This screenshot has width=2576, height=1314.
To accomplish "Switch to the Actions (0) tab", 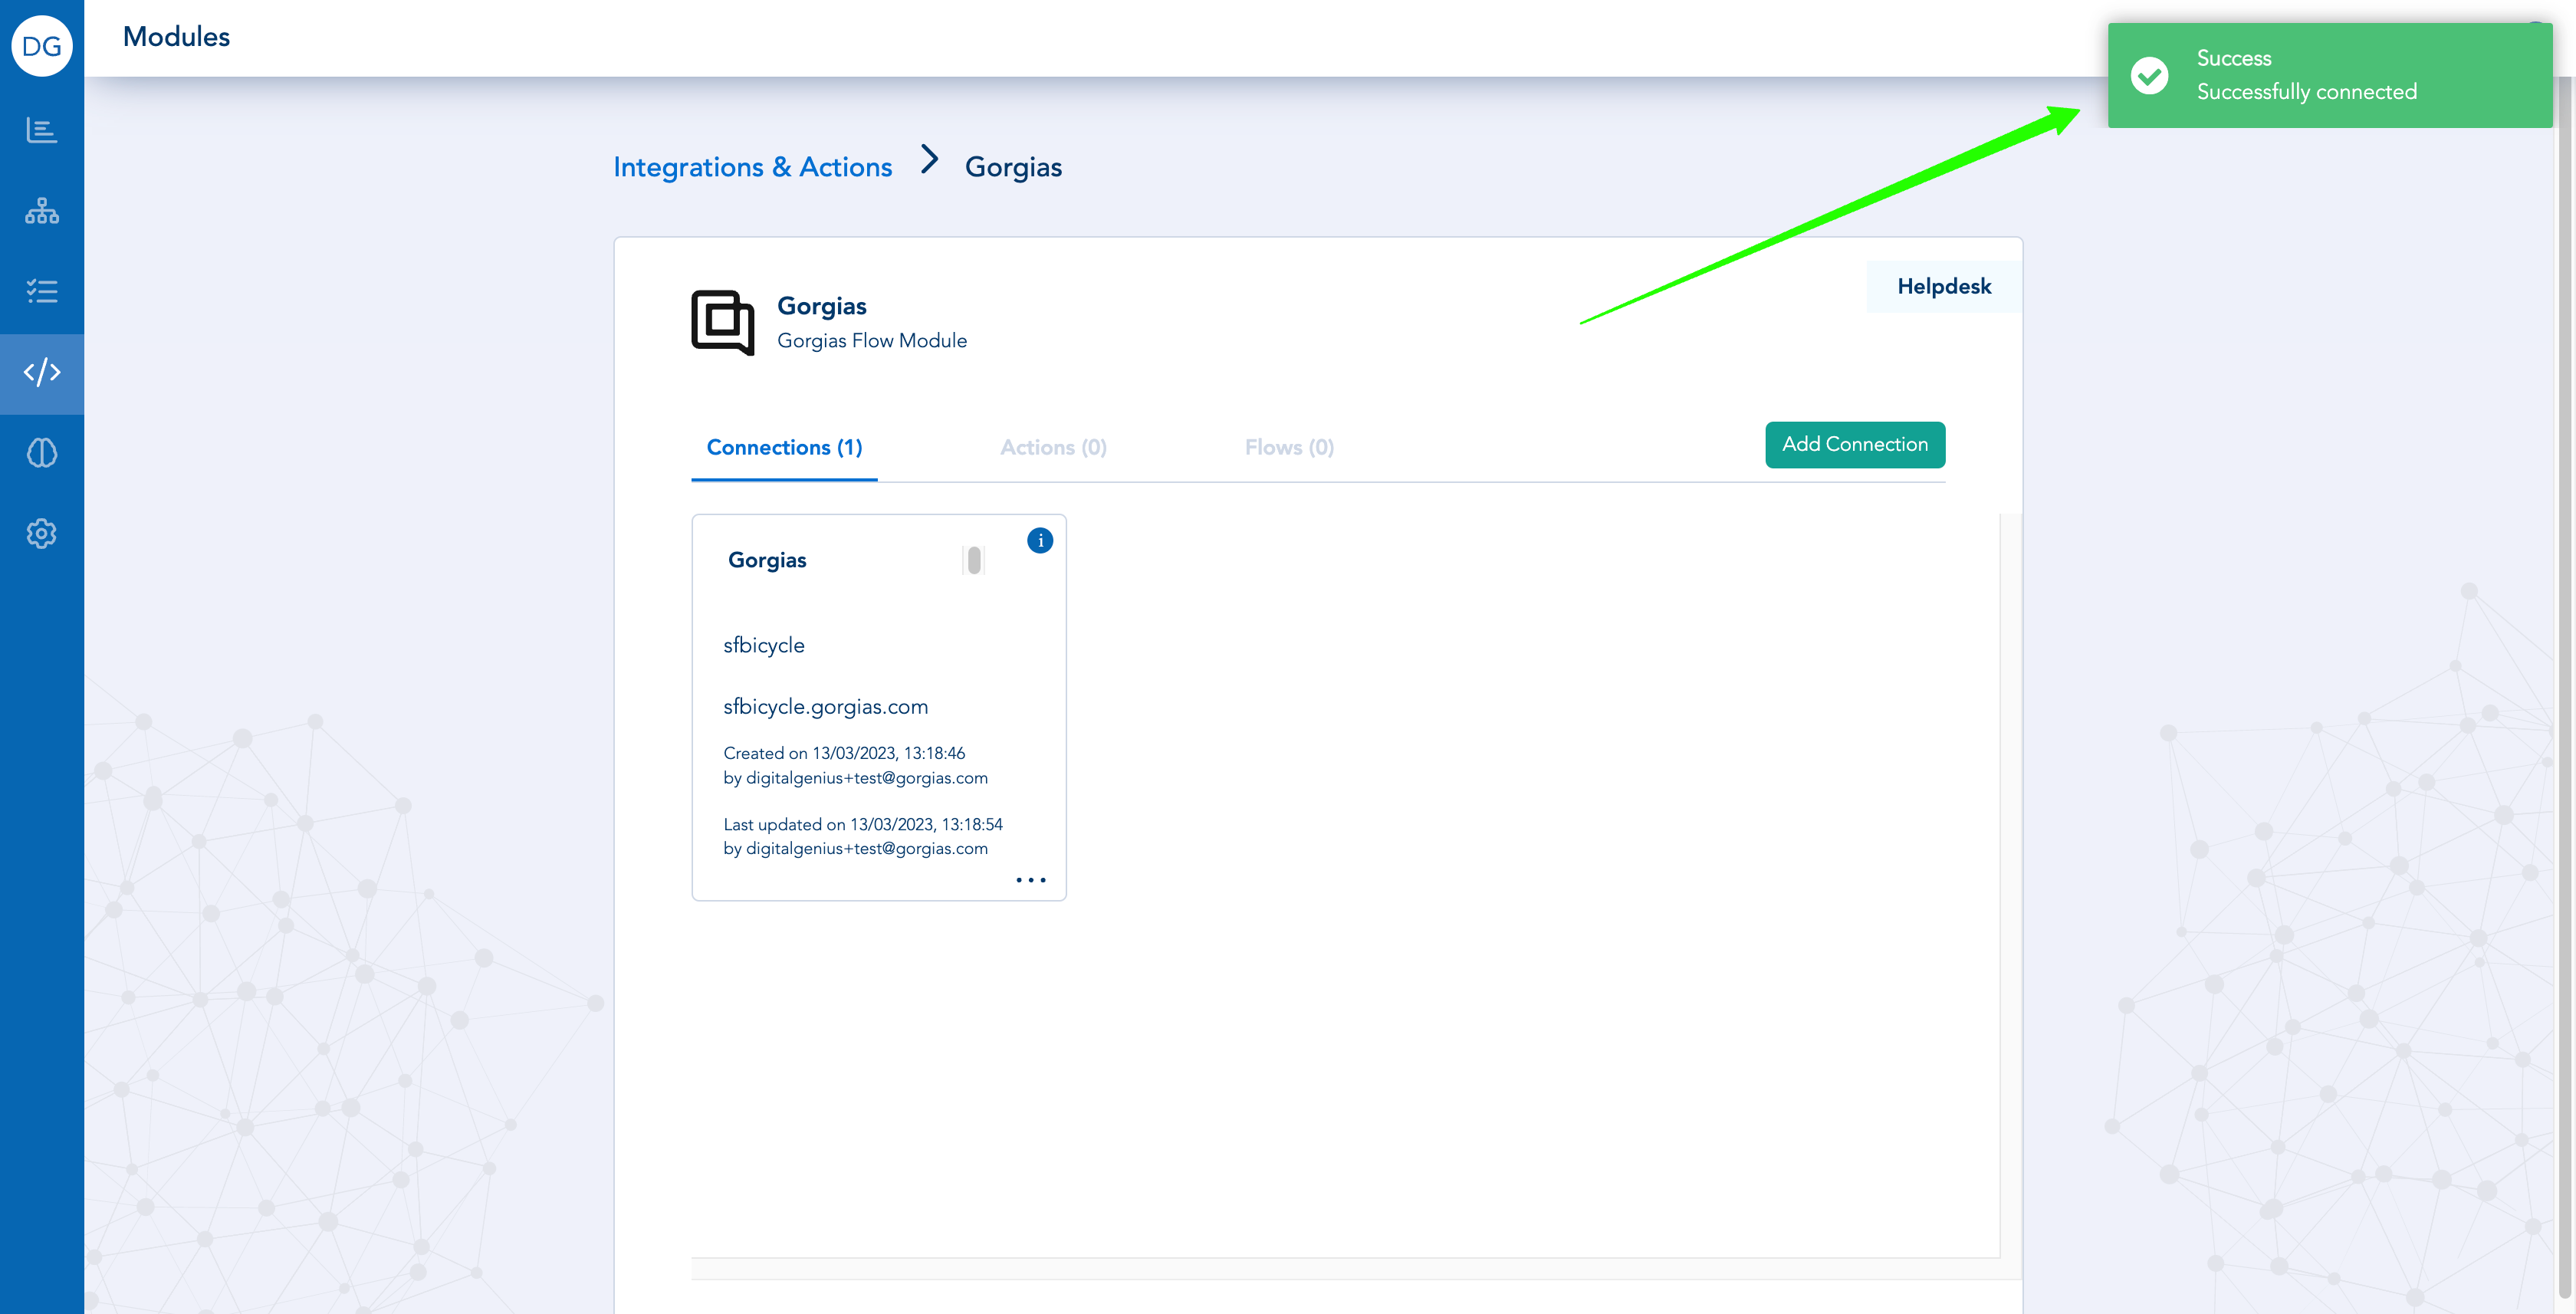I will pyautogui.click(x=1054, y=447).
